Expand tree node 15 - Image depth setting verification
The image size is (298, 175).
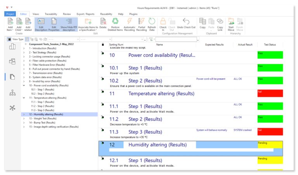point(24,127)
